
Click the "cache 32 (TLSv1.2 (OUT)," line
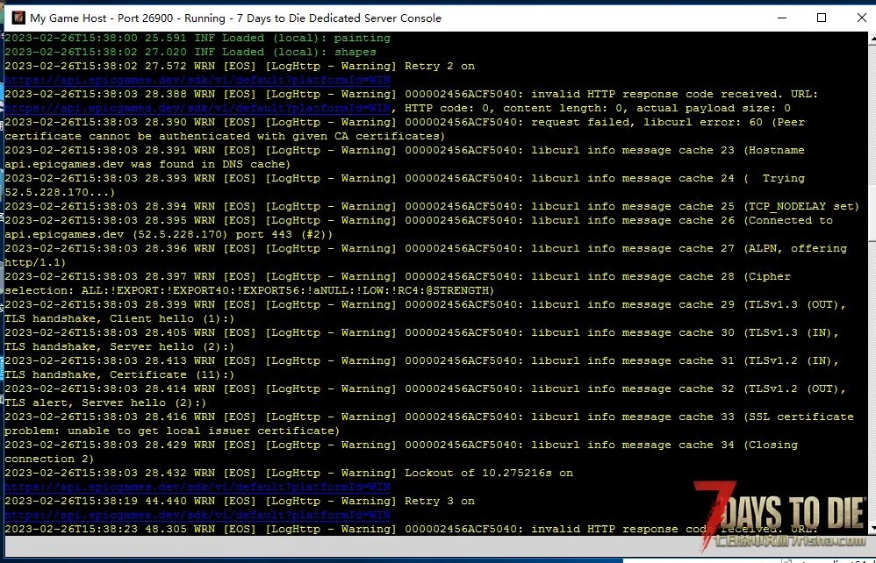(x=425, y=388)
